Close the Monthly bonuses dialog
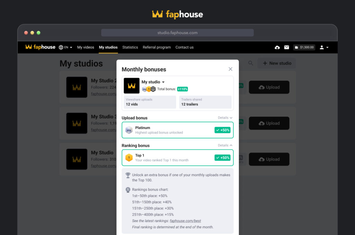This screenshot has height=235, width=355. pos(231,69)
